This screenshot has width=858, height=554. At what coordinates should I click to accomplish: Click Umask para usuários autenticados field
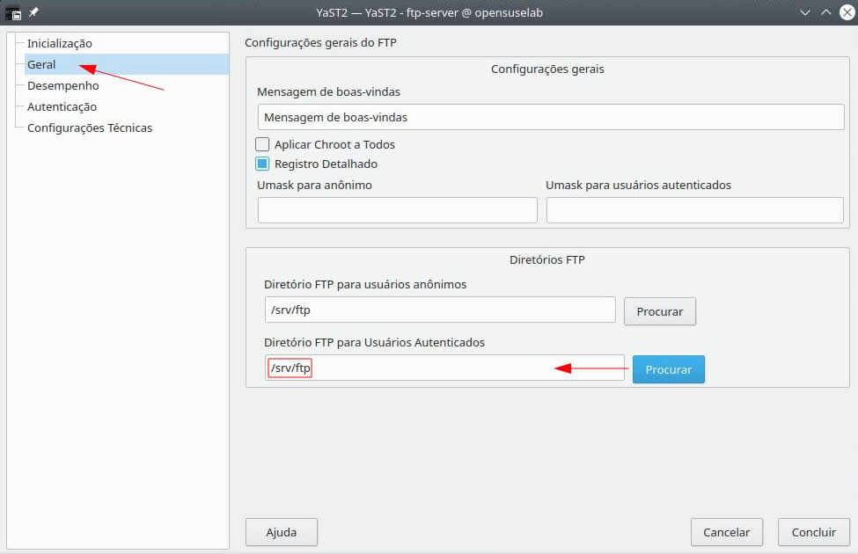pos(694,210)
